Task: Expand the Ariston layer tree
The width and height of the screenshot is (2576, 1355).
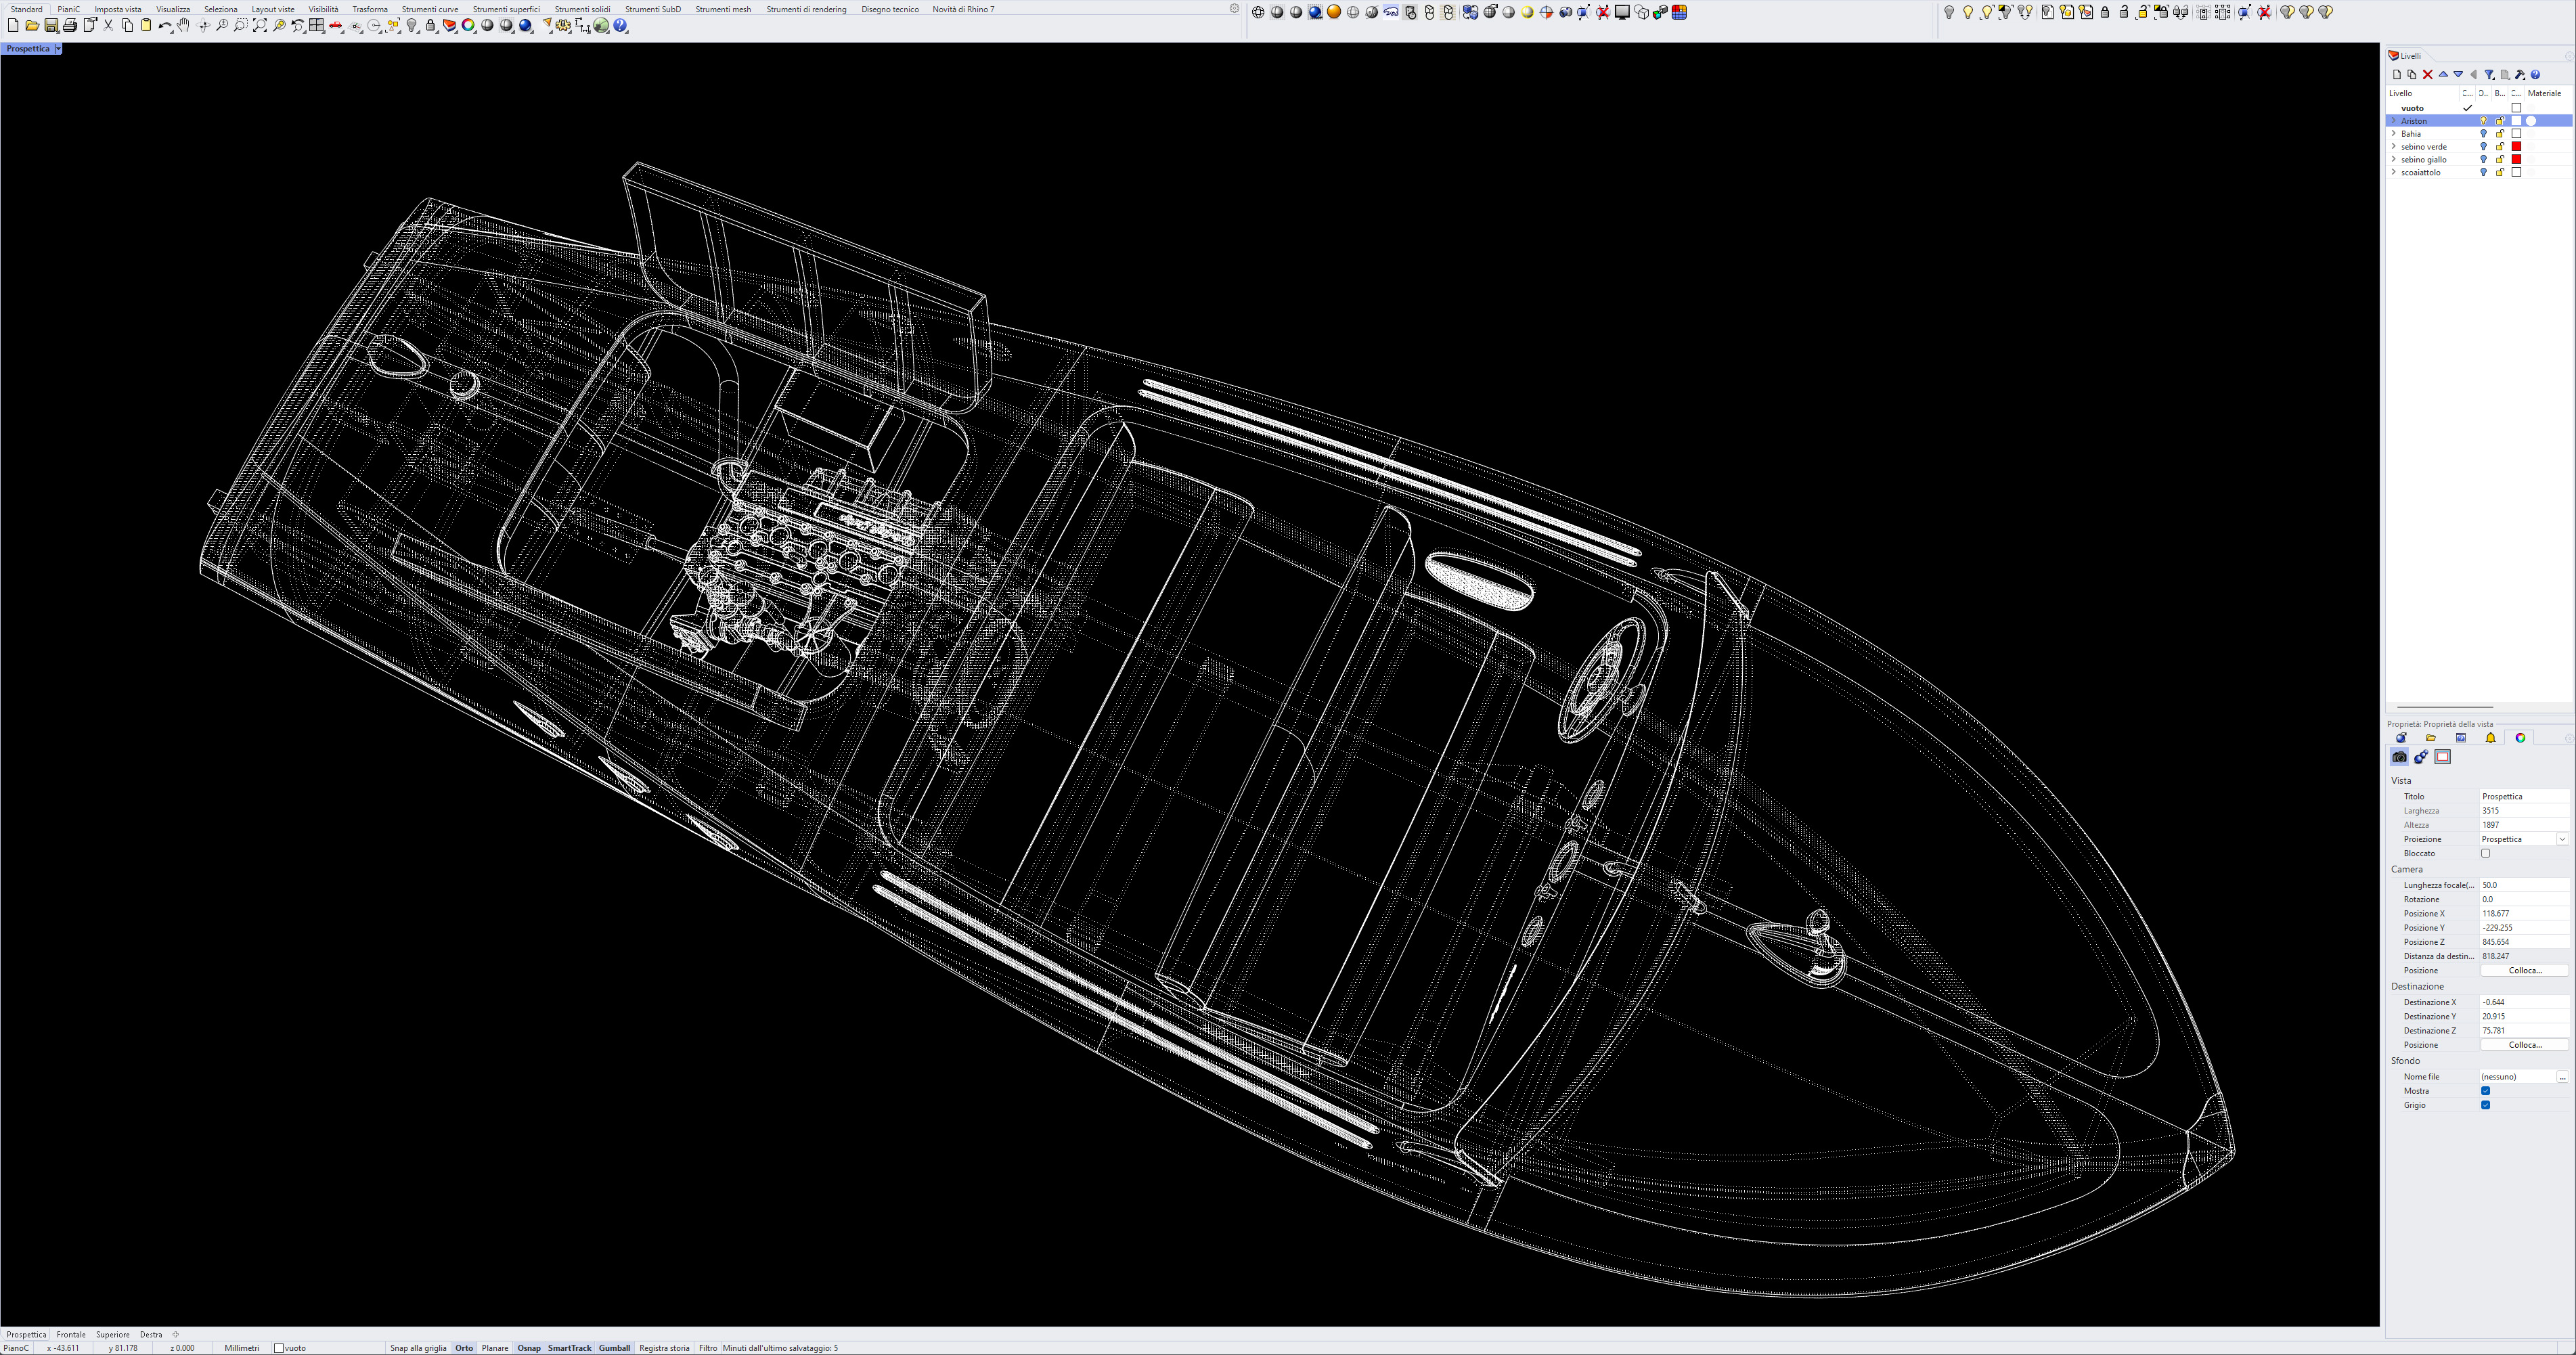Action: pyautogui.click(x=2393, y=121)
